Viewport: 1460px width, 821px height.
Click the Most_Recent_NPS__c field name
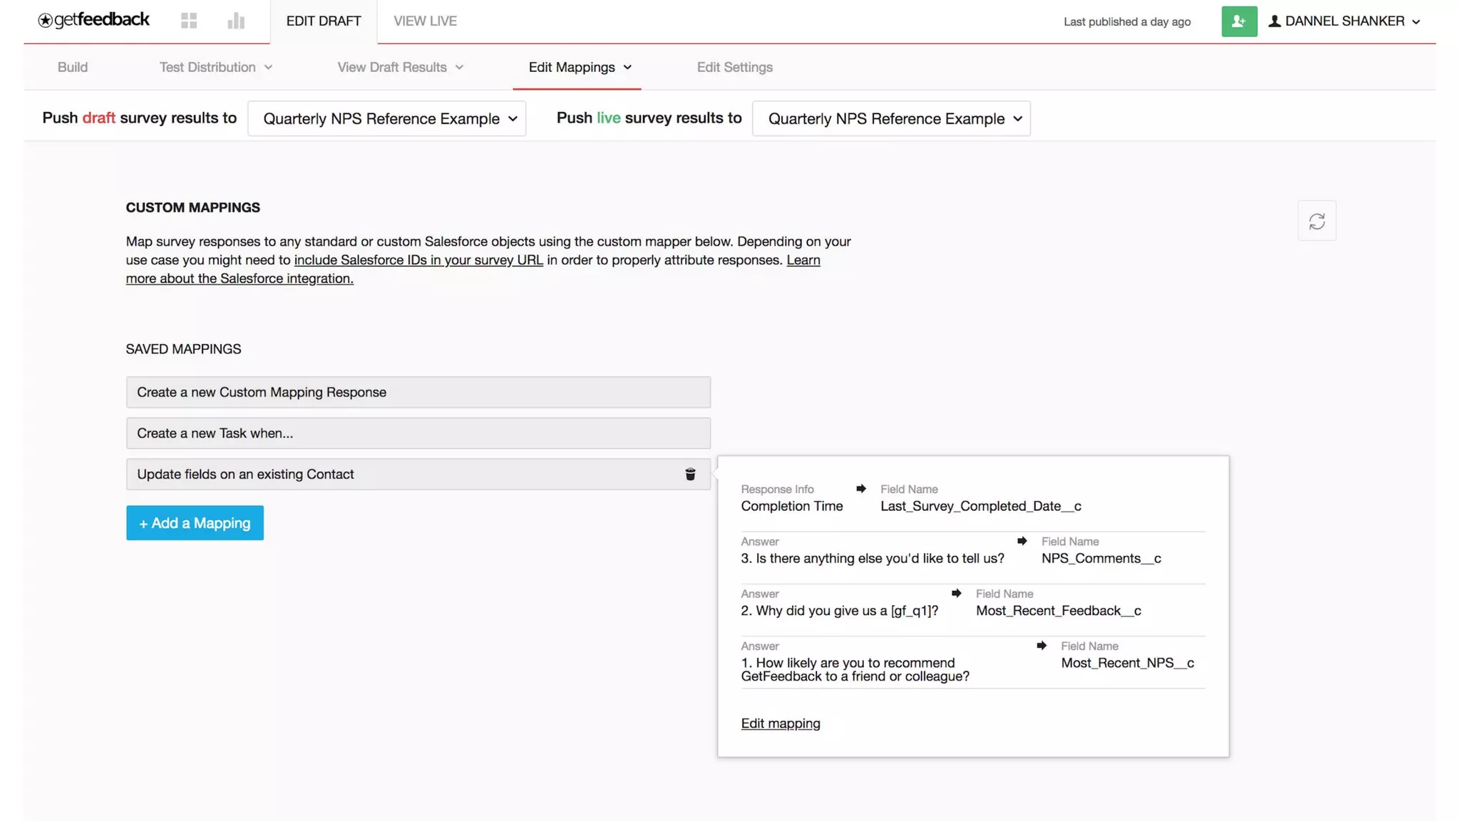tap(1128, 663)
